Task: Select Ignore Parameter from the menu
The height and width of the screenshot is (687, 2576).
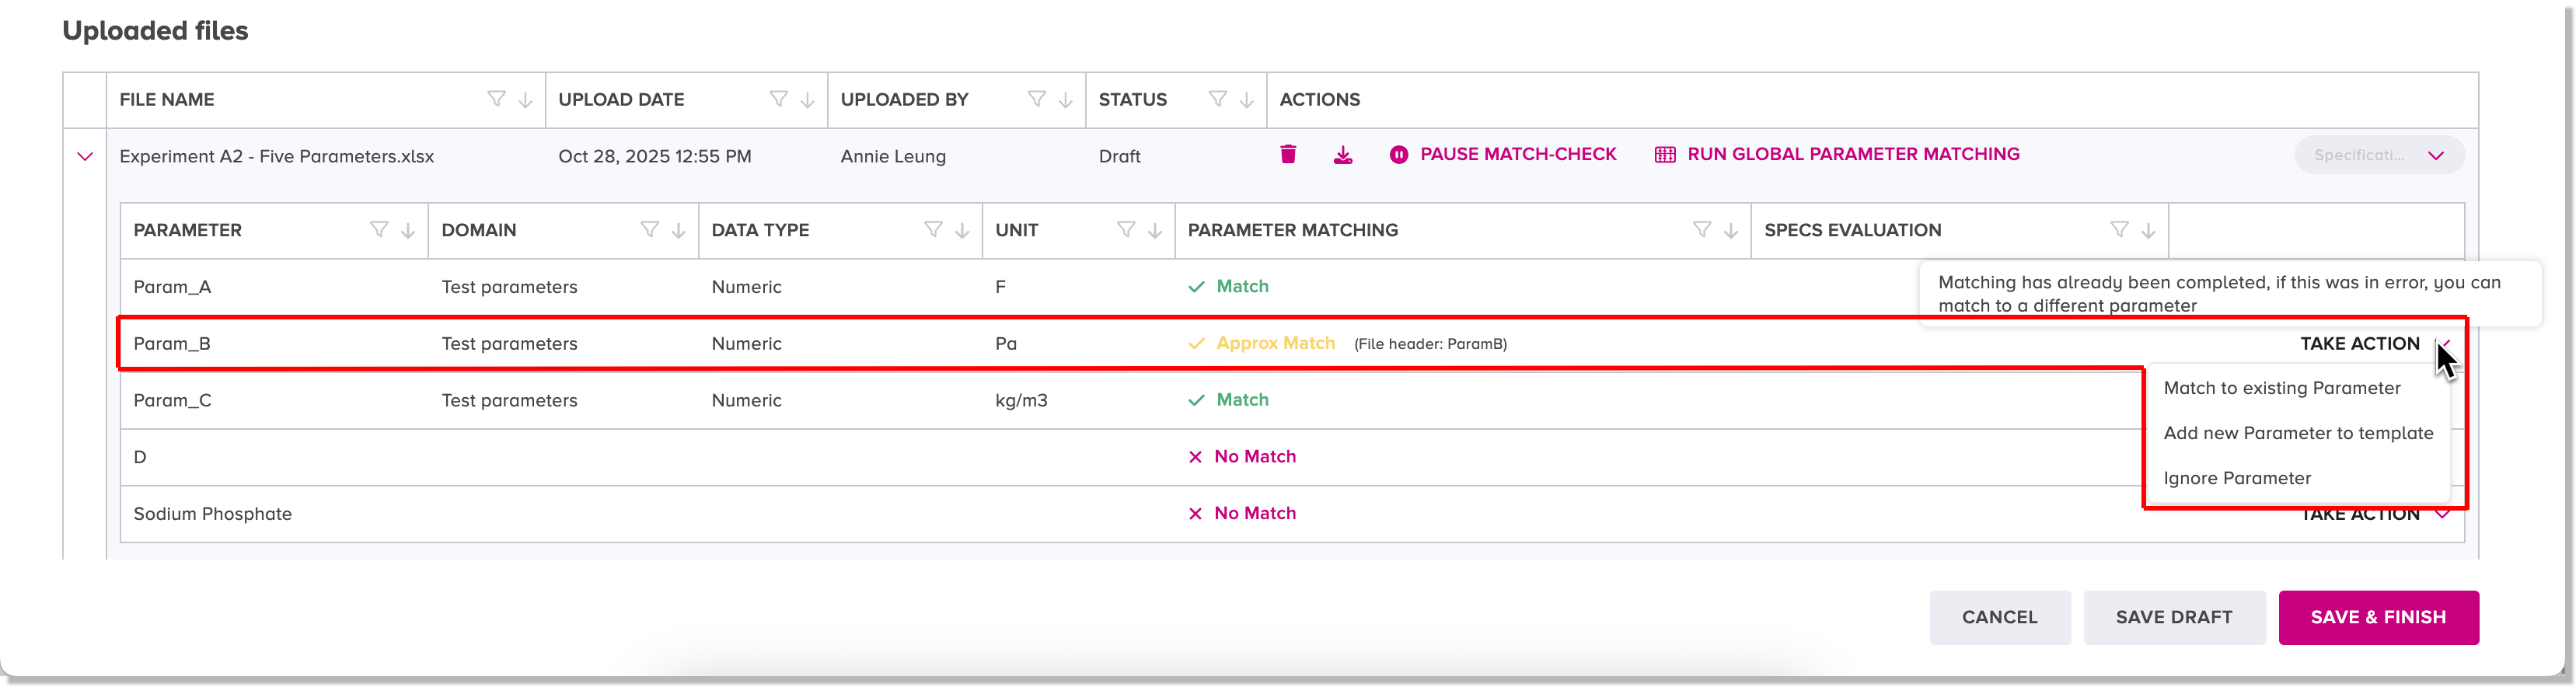Action: 2238,478
